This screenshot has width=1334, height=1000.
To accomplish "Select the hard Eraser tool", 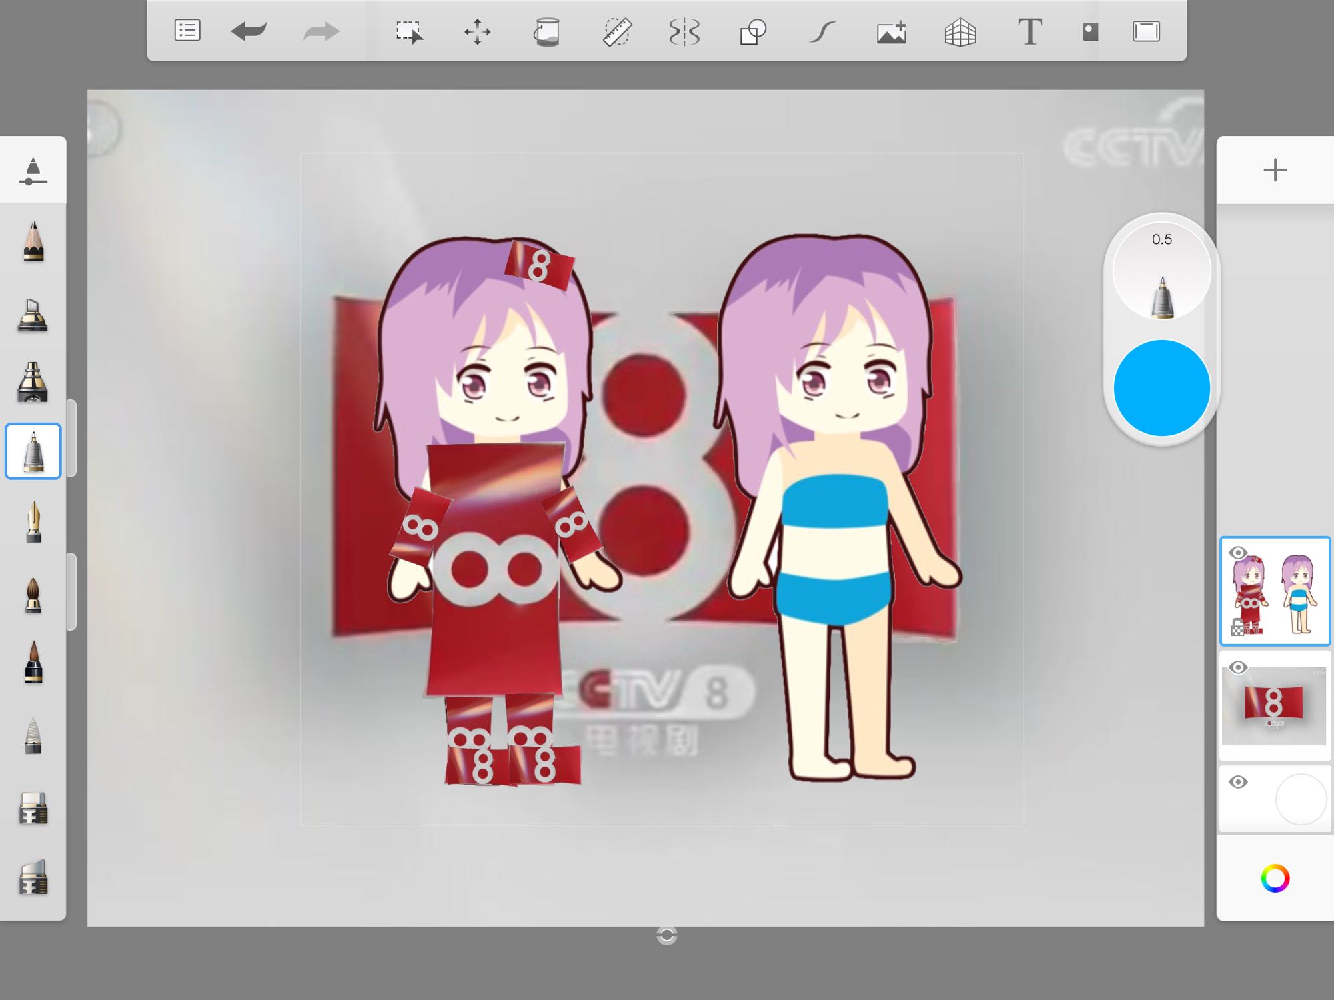I will tap(33, 809).
